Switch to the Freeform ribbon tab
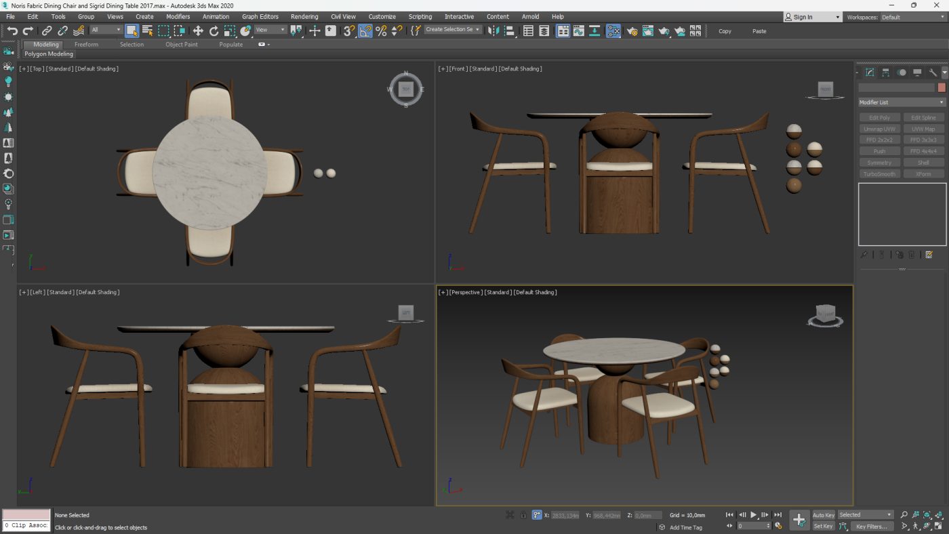Viewport: 949px width, 534px height. pos(86,45)
